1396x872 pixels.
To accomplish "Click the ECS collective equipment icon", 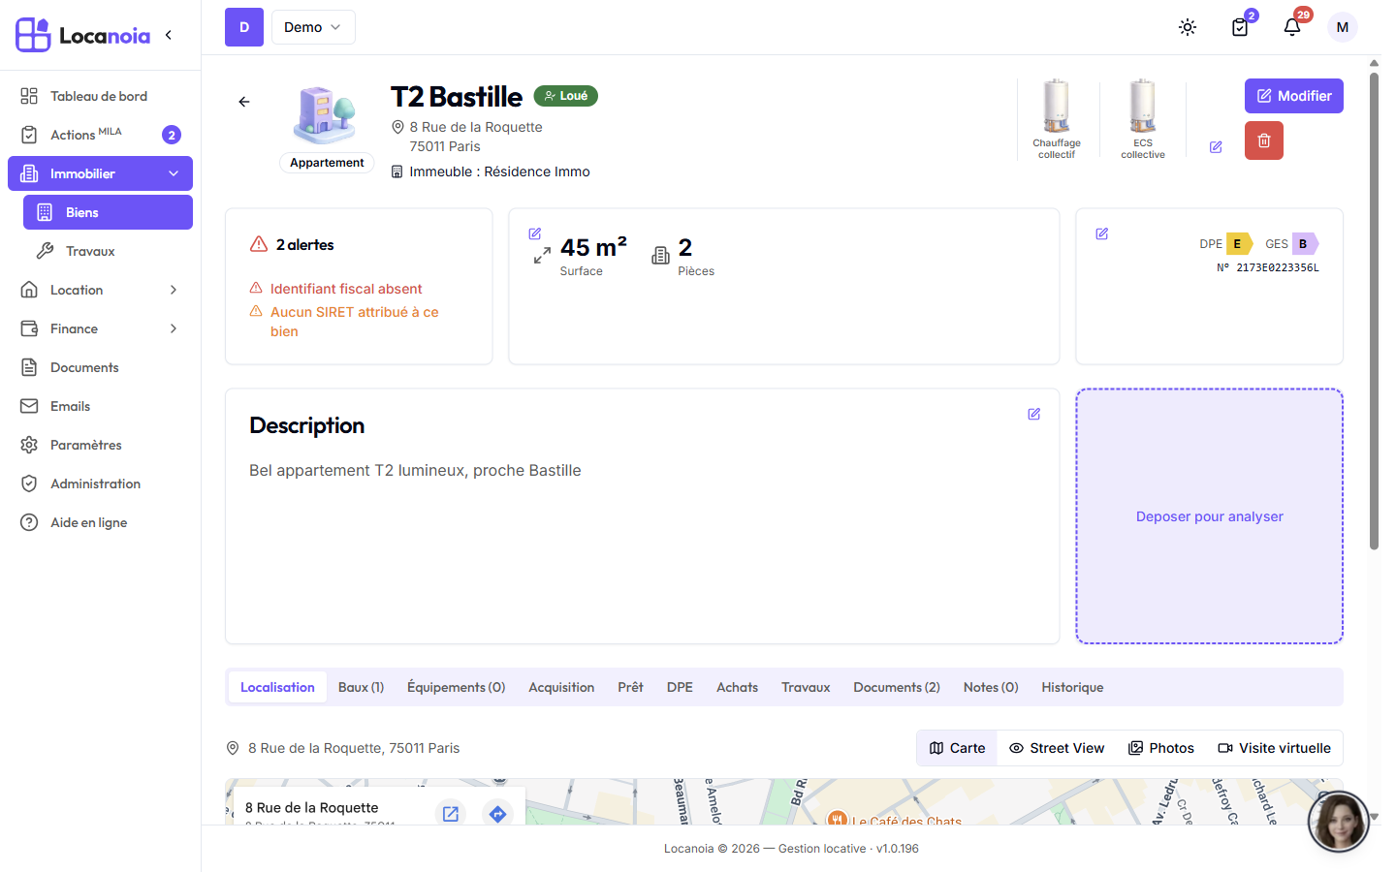I will tap(1143, 119).
